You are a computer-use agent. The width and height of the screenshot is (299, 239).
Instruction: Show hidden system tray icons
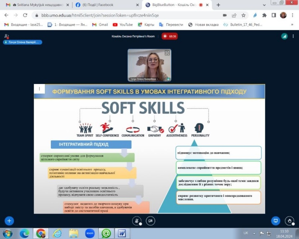click(255, 233)
